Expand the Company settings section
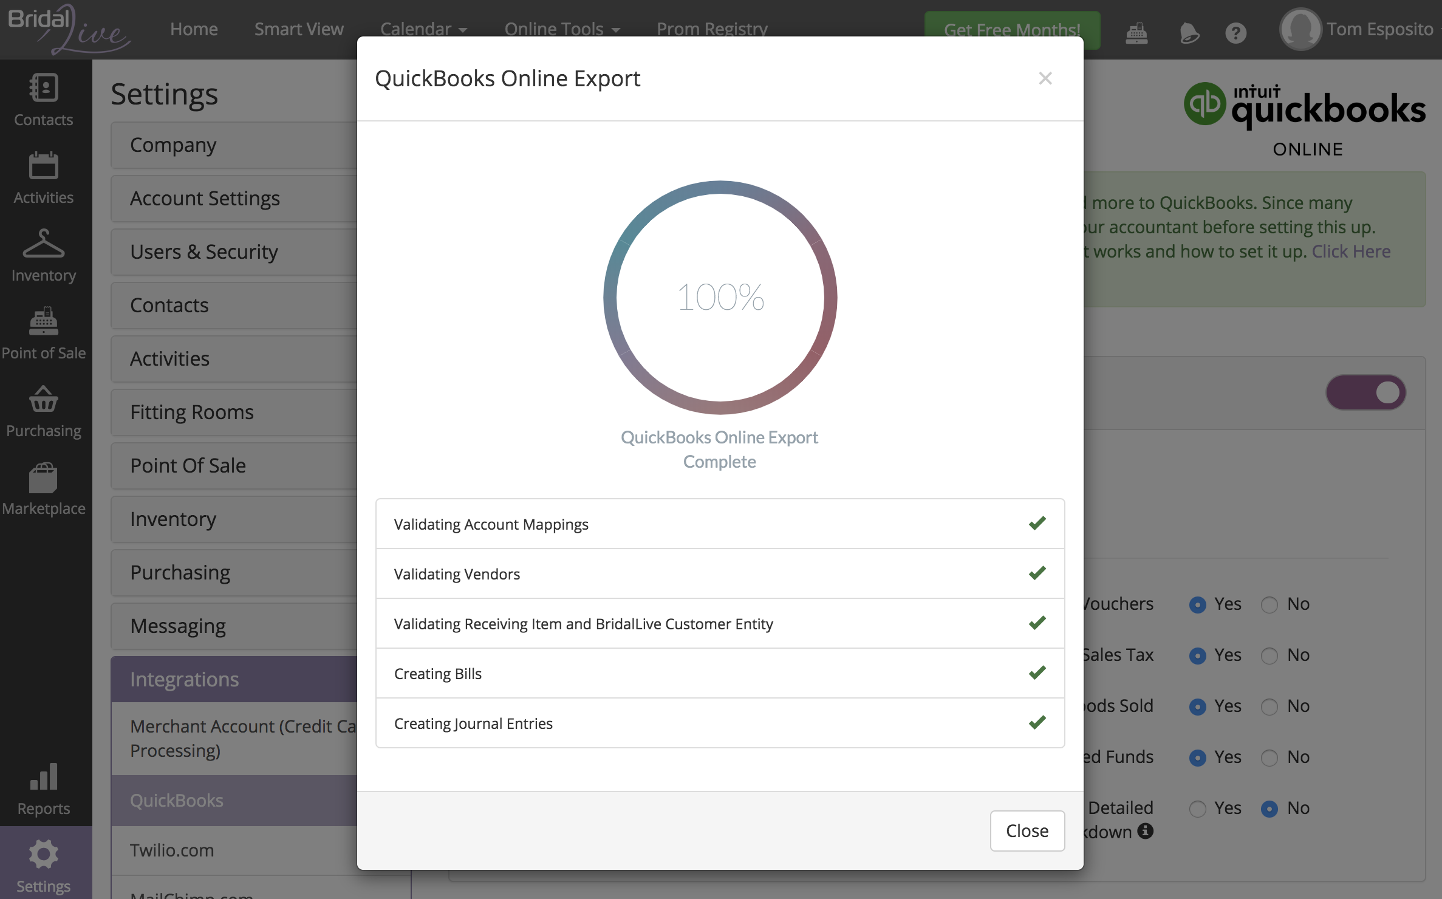The image size is (1442, 899). click(234, 145)
